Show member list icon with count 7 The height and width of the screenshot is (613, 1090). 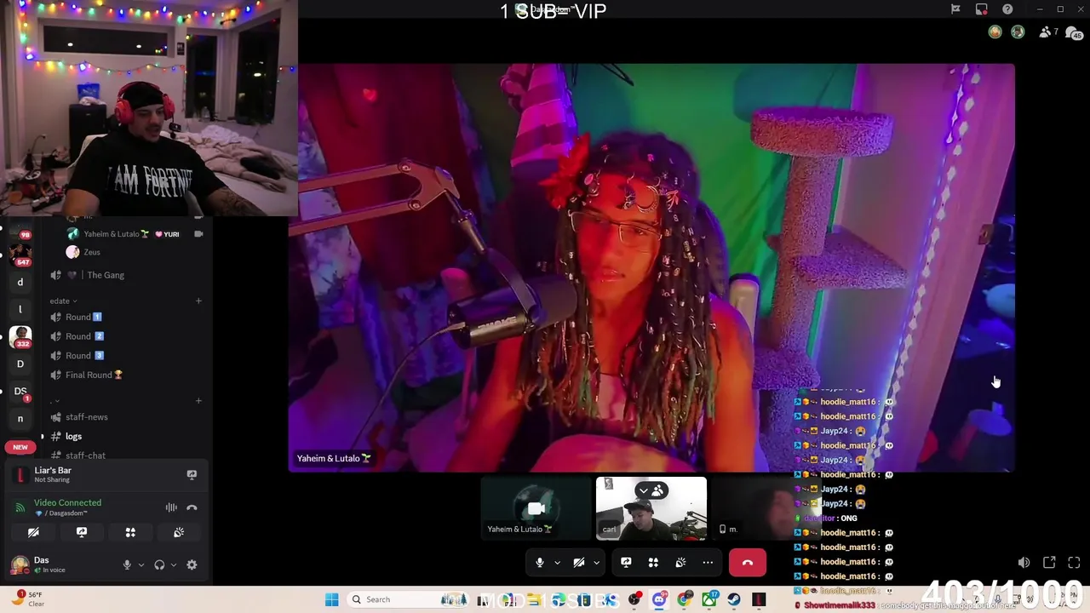click(1048, 32)
